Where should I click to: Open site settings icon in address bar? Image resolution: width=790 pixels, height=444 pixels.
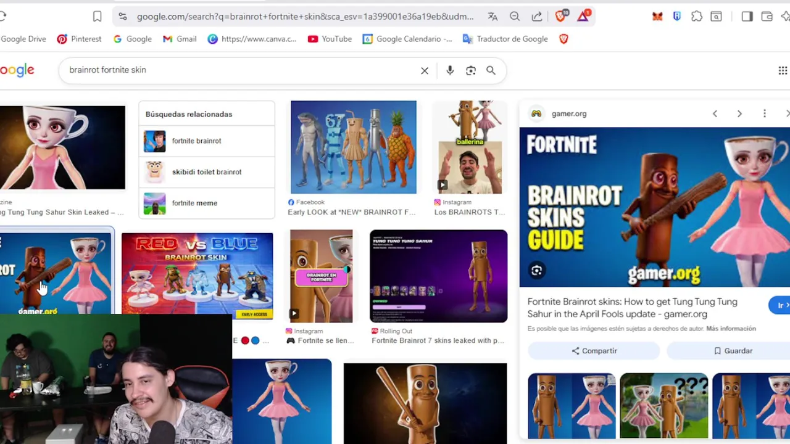(122, 17)
